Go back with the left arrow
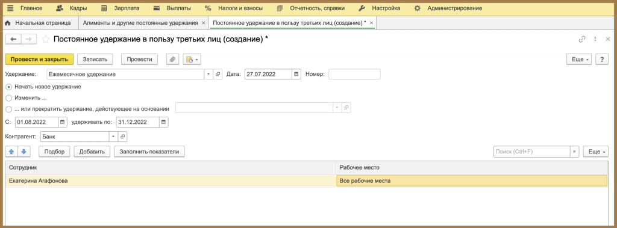This screenshot has height=228, width=617. (13, 39)
